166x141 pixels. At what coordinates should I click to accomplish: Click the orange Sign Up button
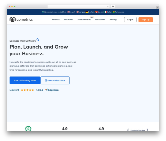146,20
